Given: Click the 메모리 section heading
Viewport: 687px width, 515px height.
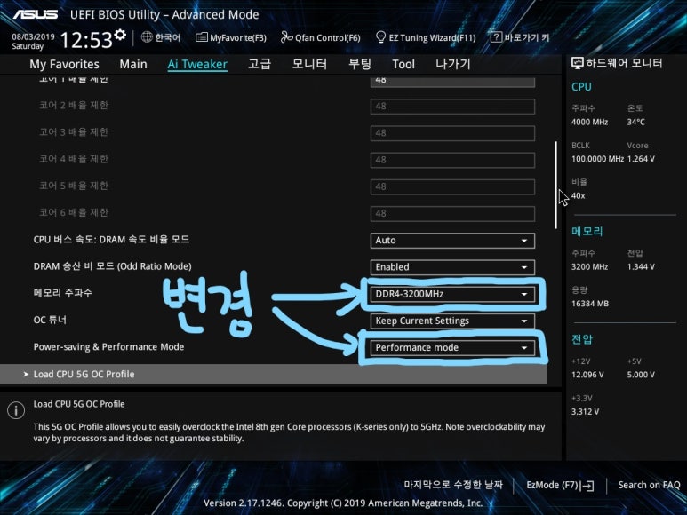Looking at the screenshot, I should point(587,232).
